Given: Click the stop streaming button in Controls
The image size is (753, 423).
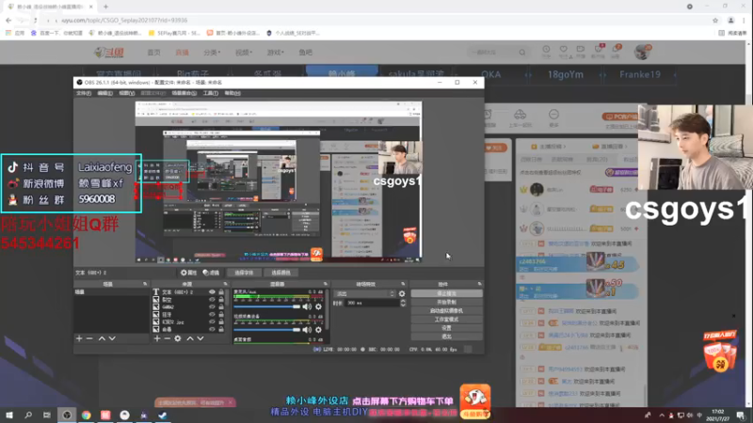Looking at the screenshot, I should coord(446,293).
